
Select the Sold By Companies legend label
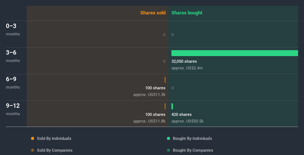(x=55, y=150)
